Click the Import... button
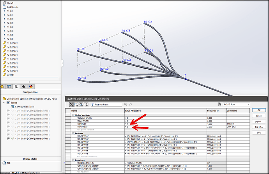Viewport: 269px width, 174px height. [259, 121]
